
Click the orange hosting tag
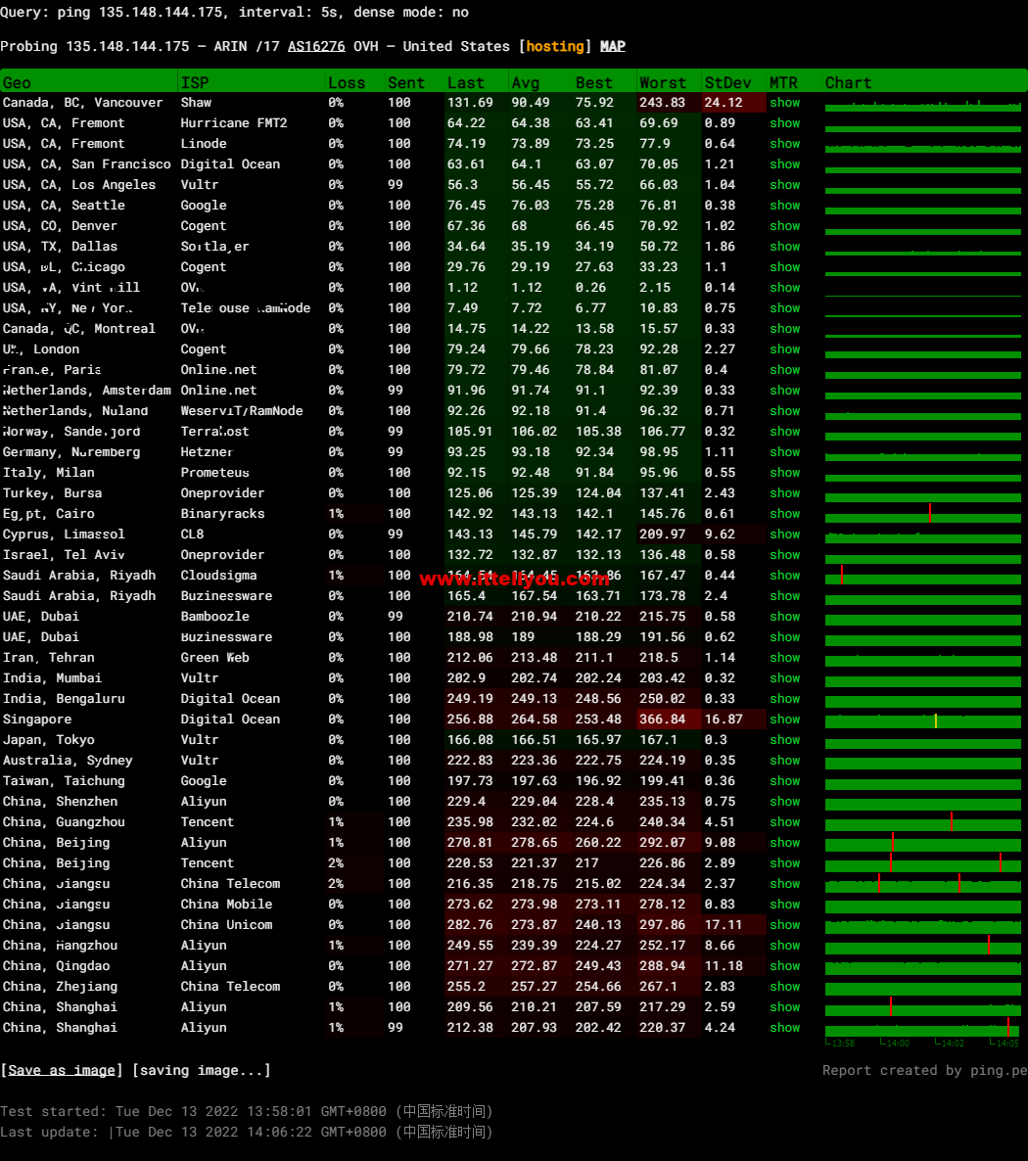[x=555, y=46]
